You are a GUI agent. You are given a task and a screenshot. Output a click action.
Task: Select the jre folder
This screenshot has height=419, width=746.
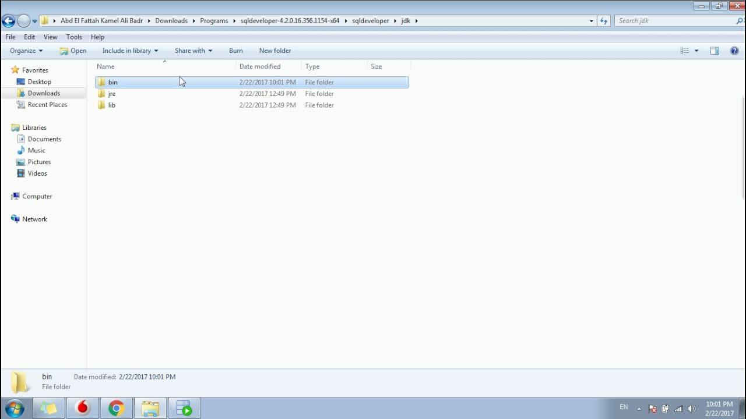[112, 94]
